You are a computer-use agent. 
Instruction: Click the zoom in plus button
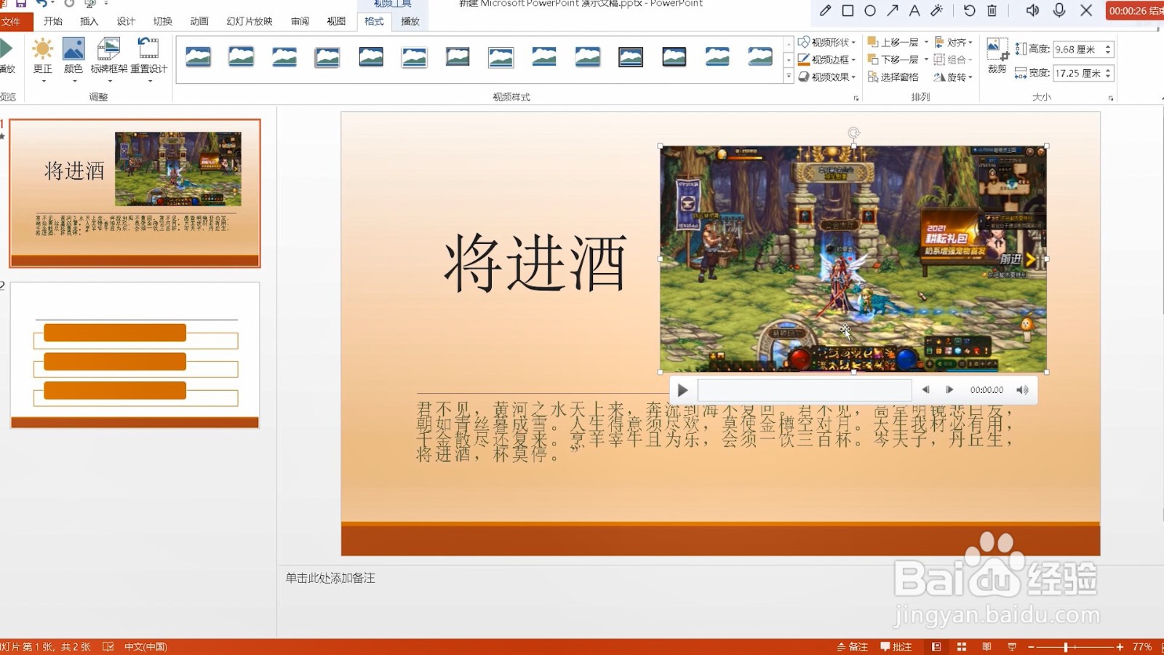click(1120, 647)
